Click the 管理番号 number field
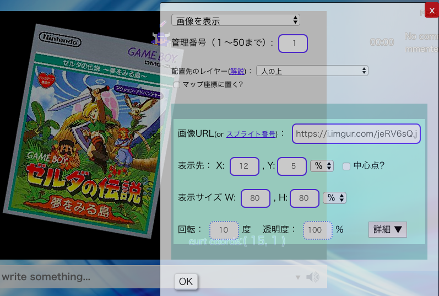The width and height of the screenshot is (439, 296). pos(293,43)
